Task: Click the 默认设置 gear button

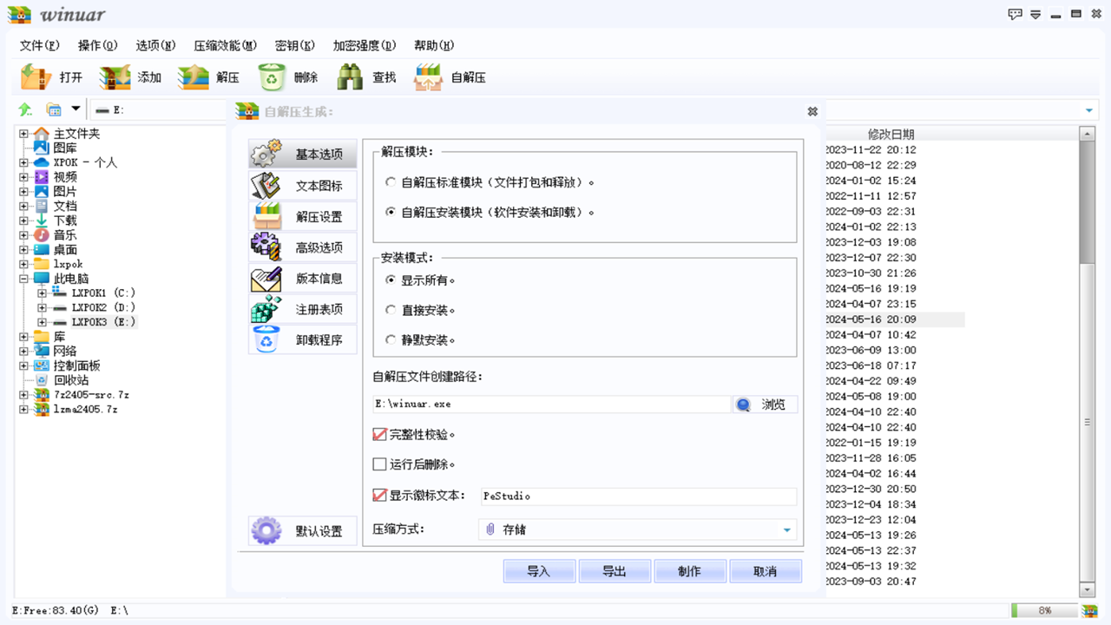Action: pos(302,530)
